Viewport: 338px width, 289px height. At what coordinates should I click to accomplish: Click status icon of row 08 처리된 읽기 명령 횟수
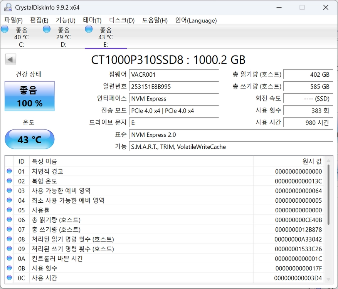point(9,239)
